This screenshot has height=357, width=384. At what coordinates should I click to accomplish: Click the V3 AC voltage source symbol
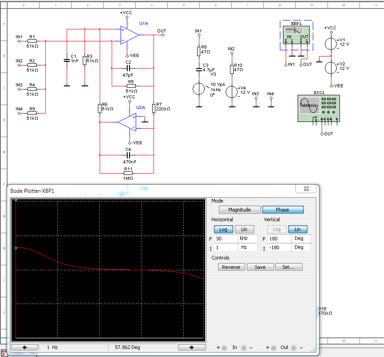click(x=199, y=89)
